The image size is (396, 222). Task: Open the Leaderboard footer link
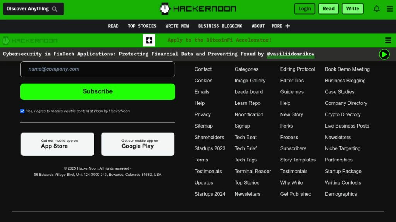pos(249,92)
